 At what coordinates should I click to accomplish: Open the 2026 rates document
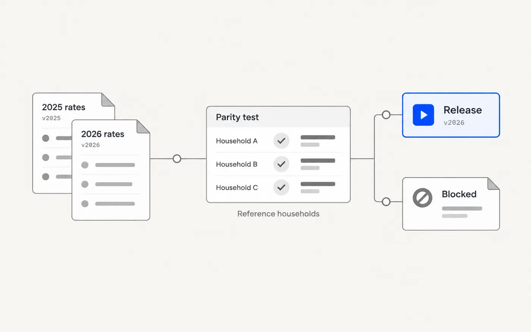pos(111,170)
